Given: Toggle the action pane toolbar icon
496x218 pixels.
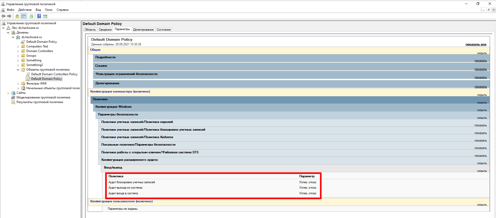Looking at the screenshot, I should pos(45,16).
